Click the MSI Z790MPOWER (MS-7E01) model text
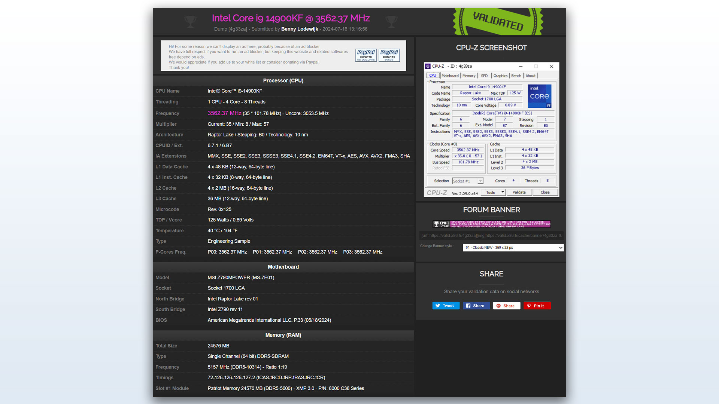The width and height of the screenshot is (719, 404). (x=241, y=278)
